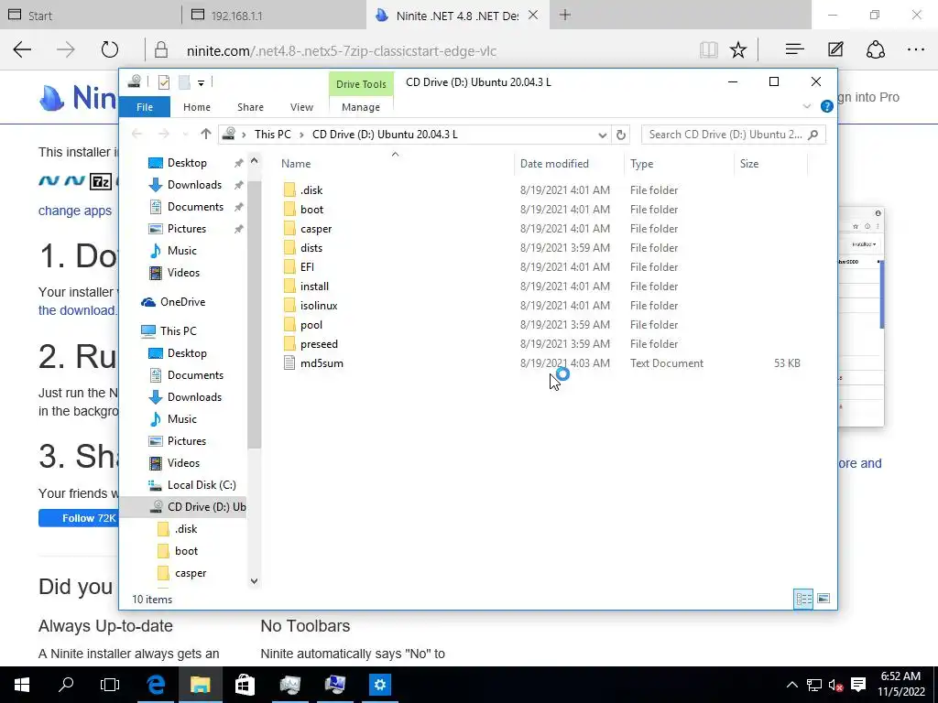Click the Properties icon in quick access toolbar
938x703 pixels.
163,82
